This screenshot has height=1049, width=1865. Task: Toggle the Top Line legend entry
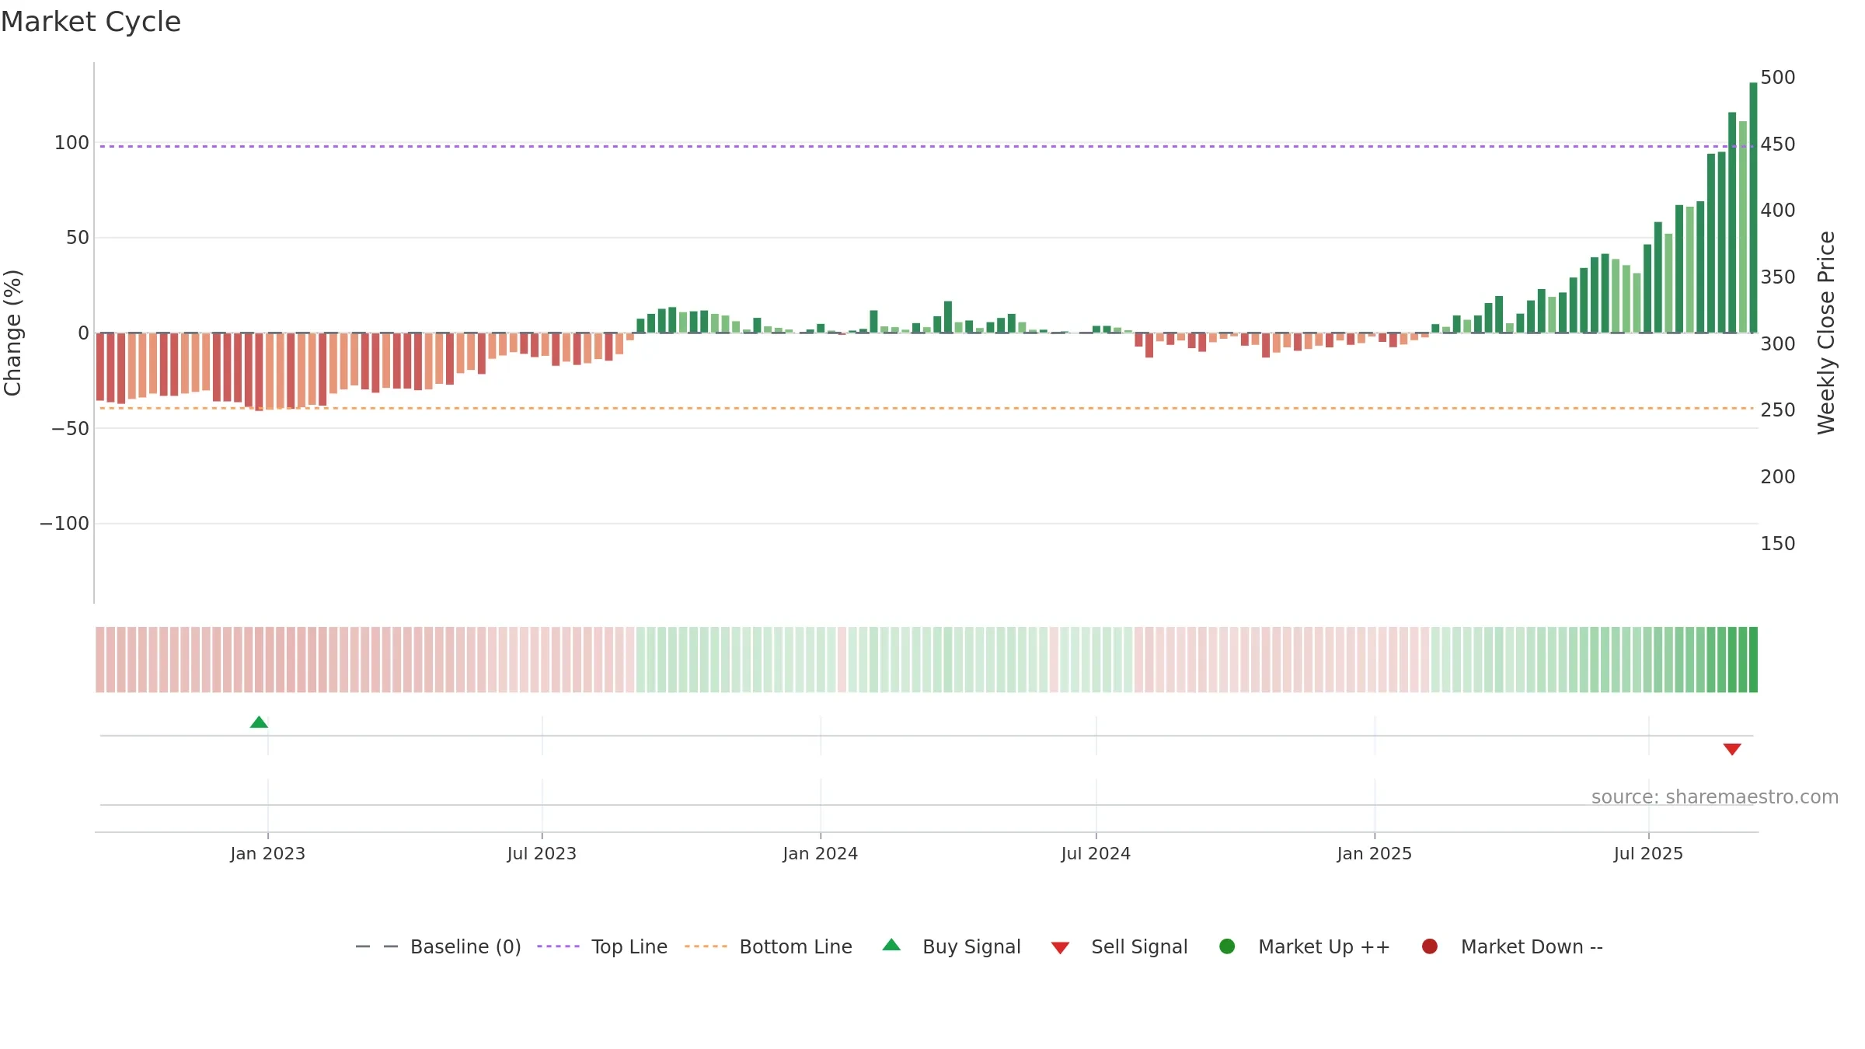click(x=602, y=946)
